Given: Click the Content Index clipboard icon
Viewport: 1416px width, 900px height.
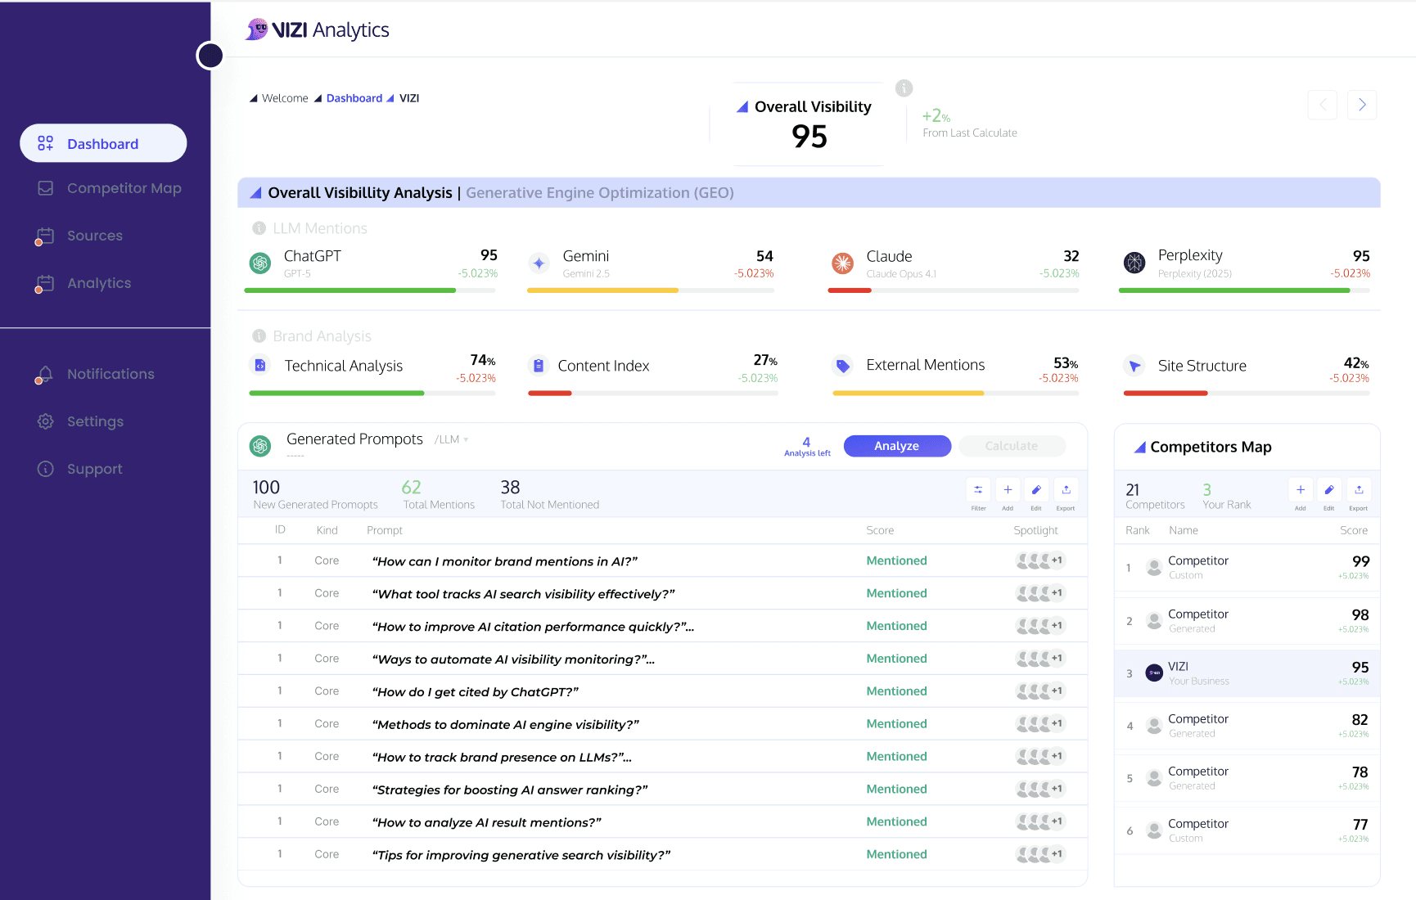Looking at the screenshot, I should (538, 366).
